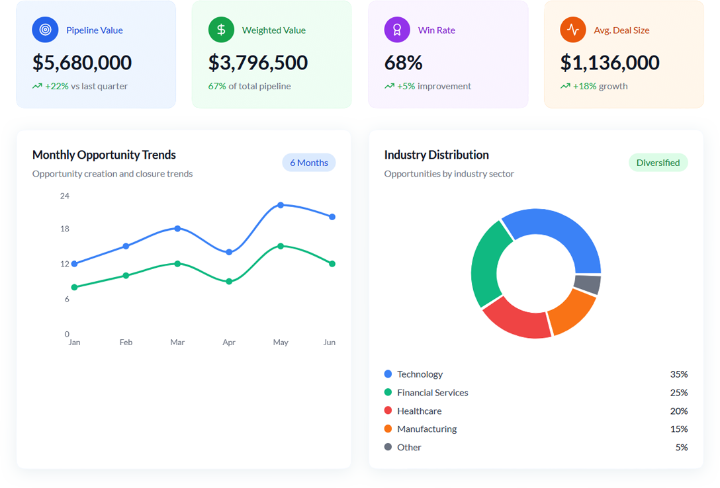Click 'Opportunities by industry sector' subtitle
Image resolution: width=720 pixels, height=488 pixels.
pyautogui.click(x=449, y=174)
